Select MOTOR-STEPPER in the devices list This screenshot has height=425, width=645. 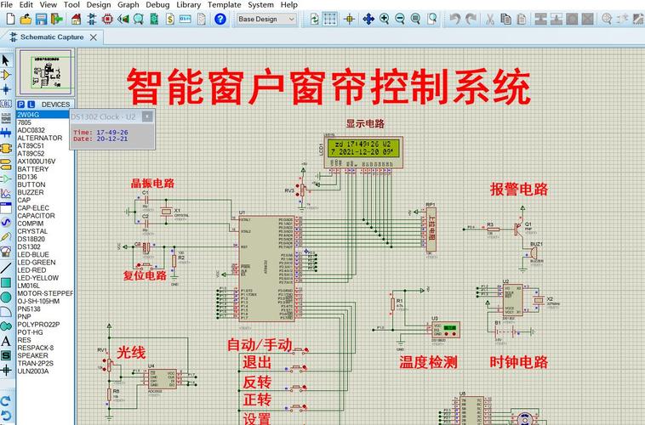click(x=45, y=293)
